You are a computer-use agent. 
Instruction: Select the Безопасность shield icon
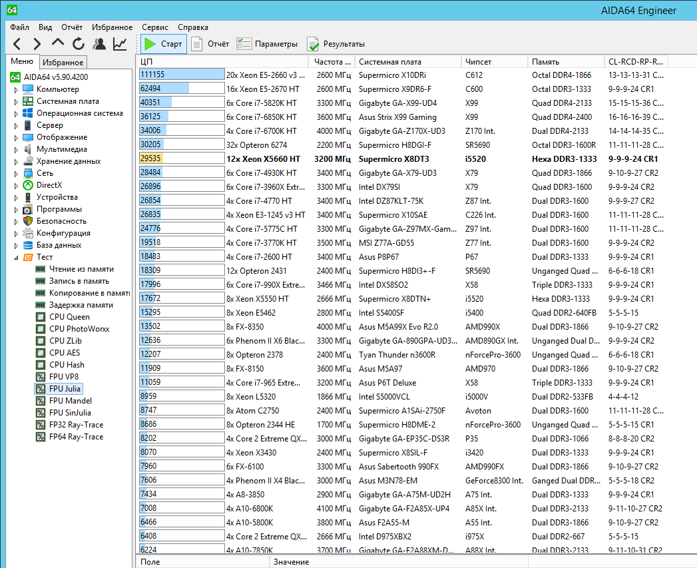[x=28, y=221]
